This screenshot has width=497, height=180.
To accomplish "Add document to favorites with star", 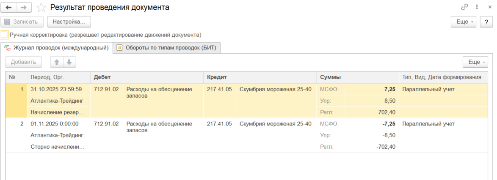I will [41, 8].
